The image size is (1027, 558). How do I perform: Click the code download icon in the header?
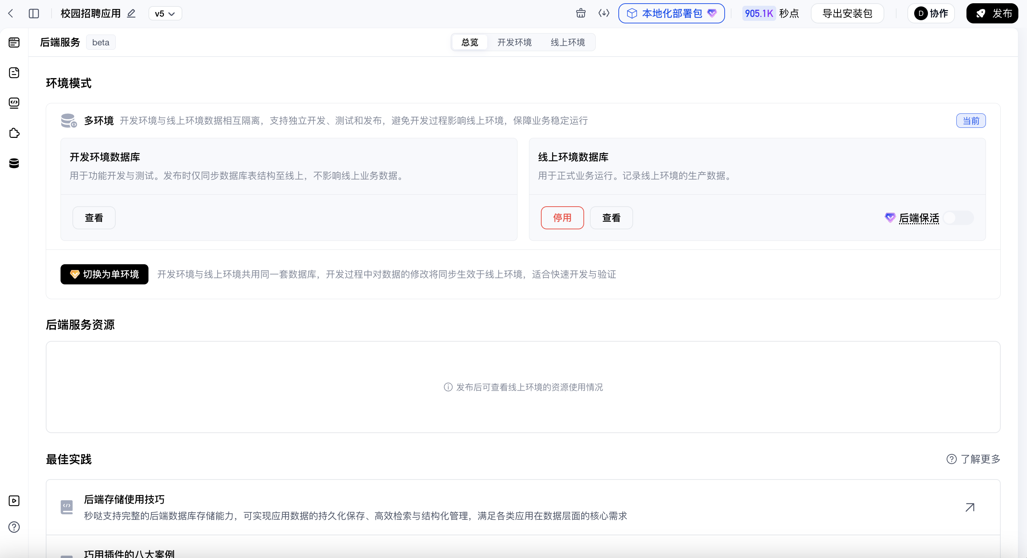[604, 14]
